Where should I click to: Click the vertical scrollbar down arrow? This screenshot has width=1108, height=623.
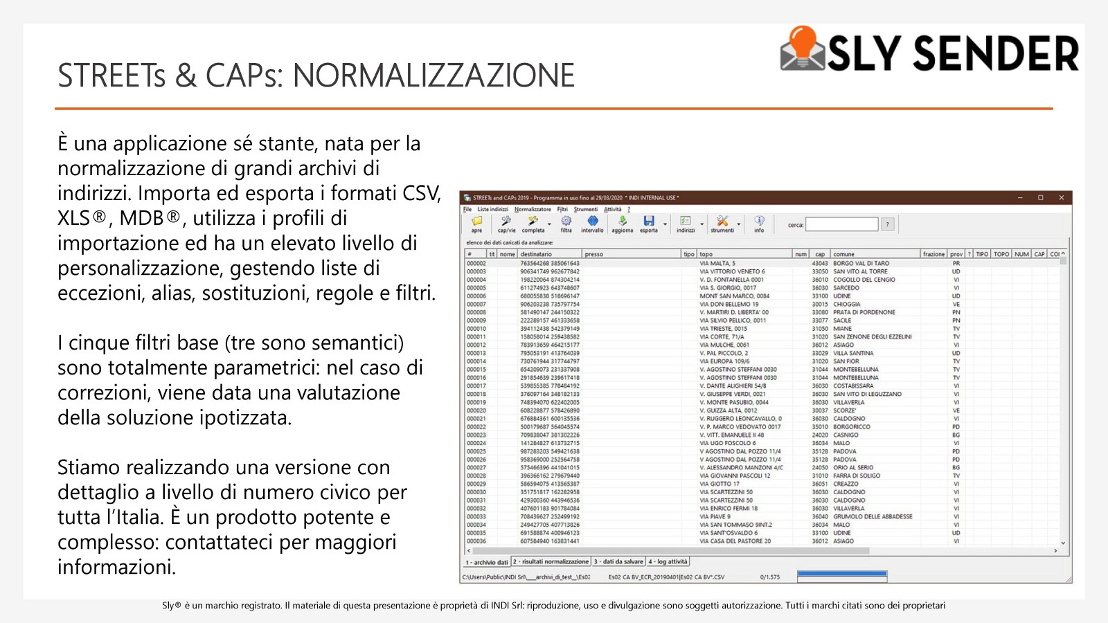click(1063, 543)
